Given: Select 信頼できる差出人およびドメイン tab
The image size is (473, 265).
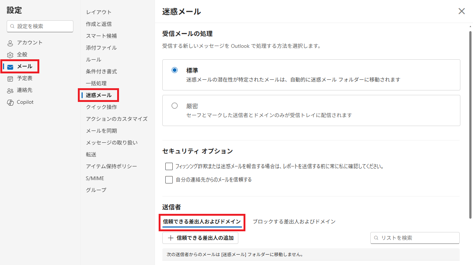Looking at the screenshot, I should (202, 222).
